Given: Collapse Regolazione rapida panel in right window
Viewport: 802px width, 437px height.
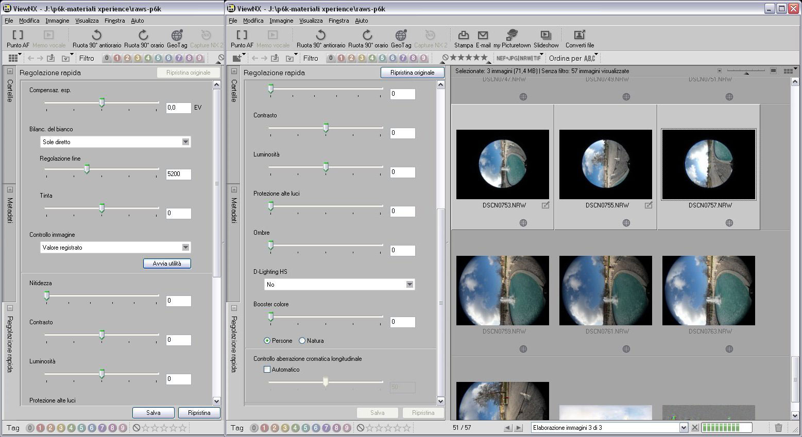Looking at the screenshot, I should pos(234,308).
